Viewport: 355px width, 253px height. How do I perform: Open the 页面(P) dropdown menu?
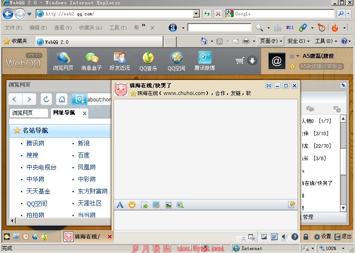pyautogui.click(x=271, y=41)
